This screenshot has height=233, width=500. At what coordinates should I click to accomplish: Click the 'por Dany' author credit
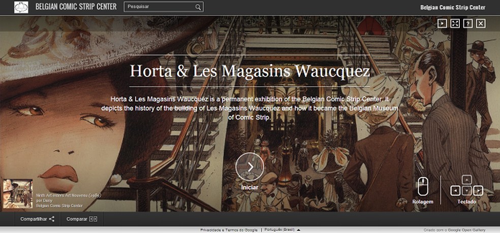[43, 201]
